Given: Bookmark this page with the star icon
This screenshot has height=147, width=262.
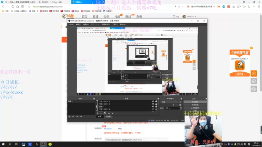Looking at the screenshot, I should click(29, 7).
